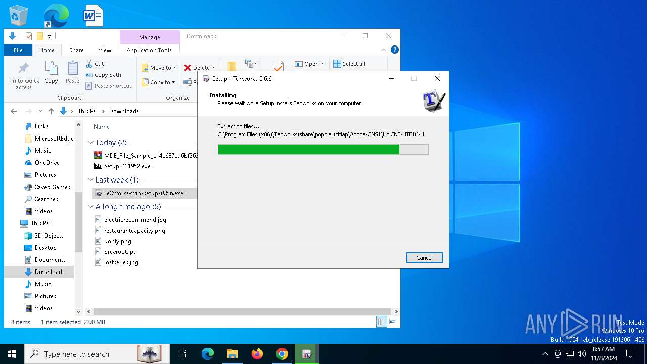The height and width of the screenshot is (364, 647).
Task: Click the Paste ribbon icon
Action: 72,72
